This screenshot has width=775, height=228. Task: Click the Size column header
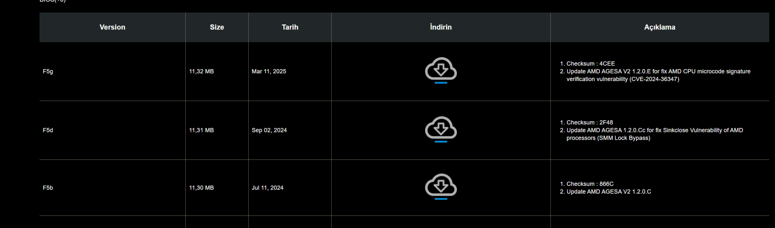pos(217,27)
